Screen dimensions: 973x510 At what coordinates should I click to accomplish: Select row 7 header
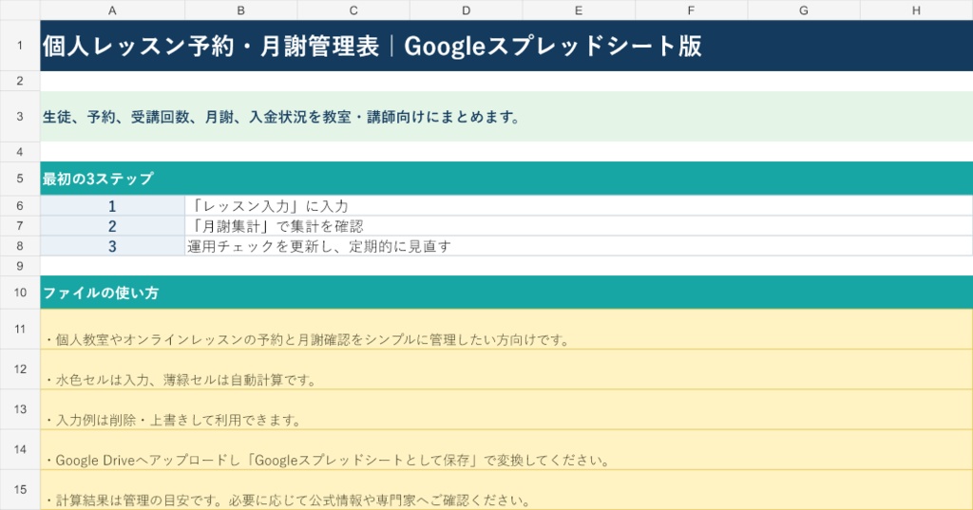tap(20, 226)
